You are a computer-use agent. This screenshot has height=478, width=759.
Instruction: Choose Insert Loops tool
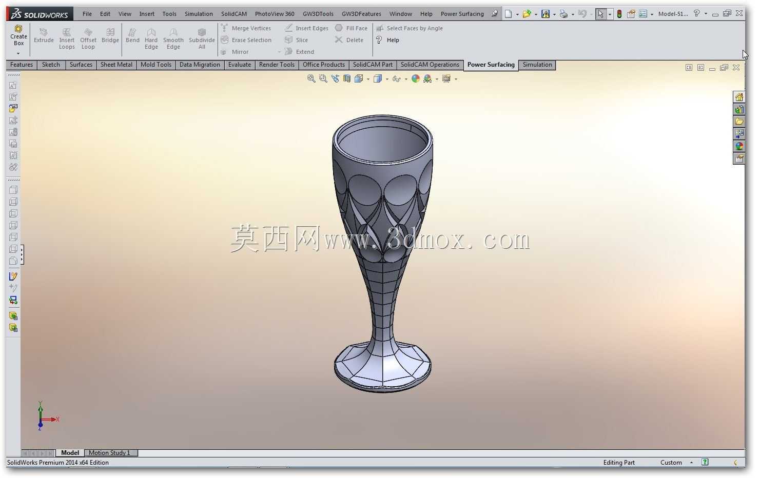tap(67, 39)
